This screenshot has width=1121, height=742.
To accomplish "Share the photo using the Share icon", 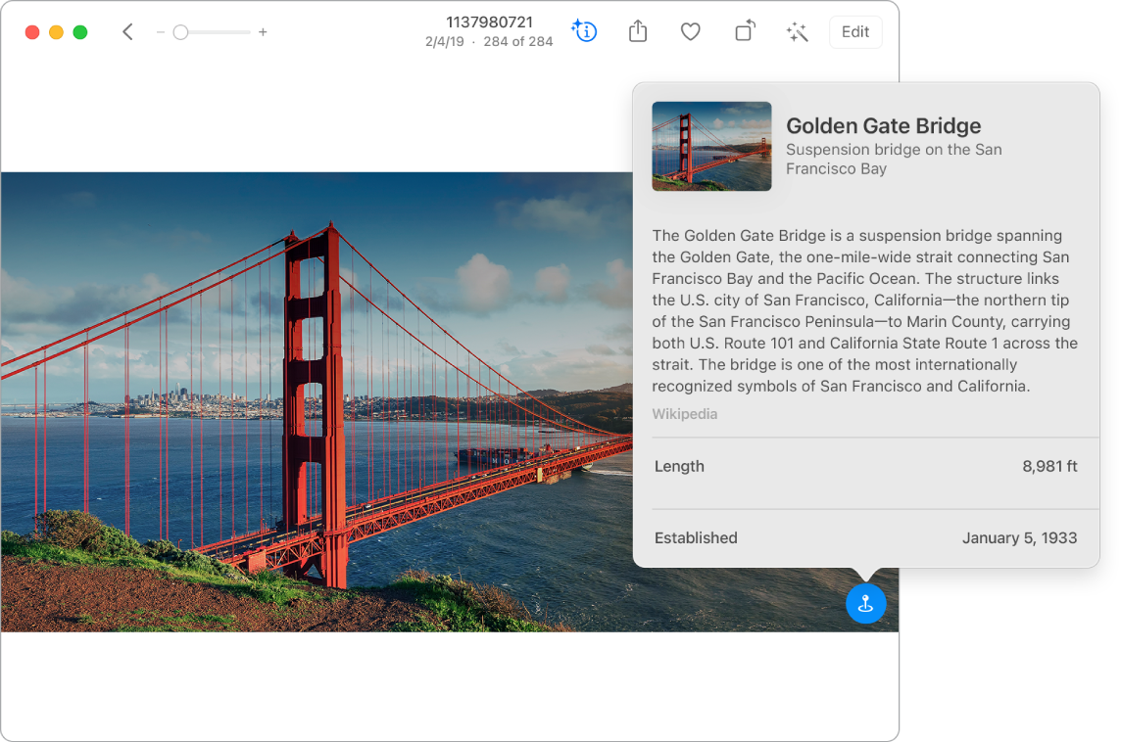I will tap(637, 31).
